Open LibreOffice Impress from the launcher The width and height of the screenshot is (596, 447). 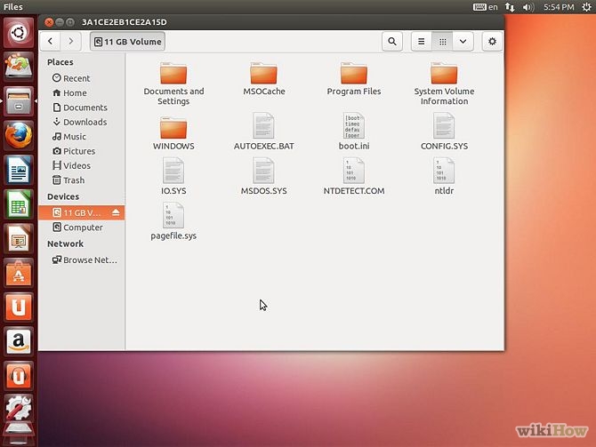click(19, 238)
